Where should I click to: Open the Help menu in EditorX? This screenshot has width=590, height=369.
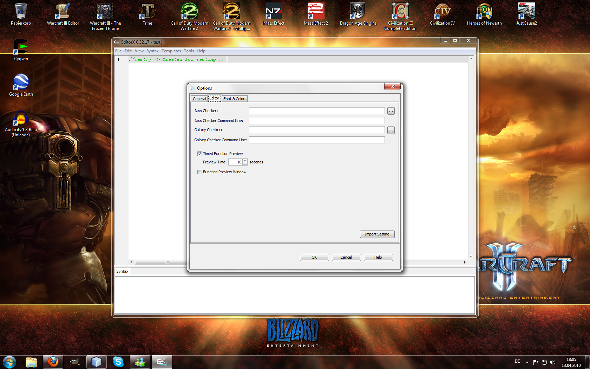201,51
